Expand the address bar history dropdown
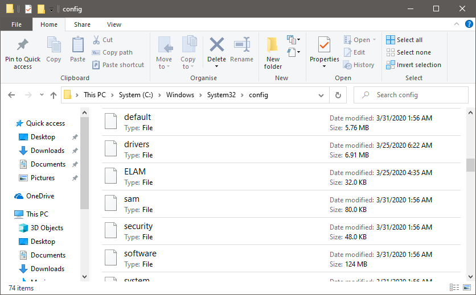This screenshot has height=295, width=476. (x=321, y=95)
